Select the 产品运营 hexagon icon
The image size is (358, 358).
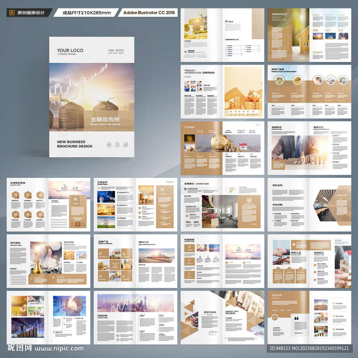coord(28,214)
